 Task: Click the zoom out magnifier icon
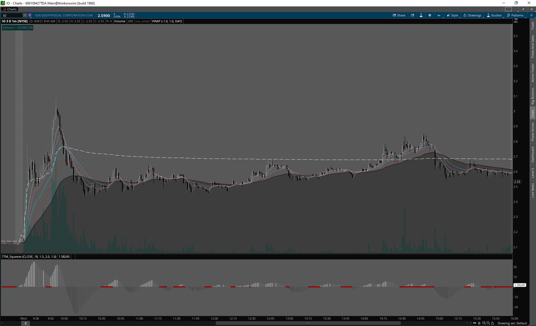[488, 323]
